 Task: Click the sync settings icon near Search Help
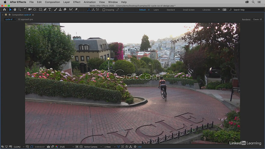pyautogui.click(x=224, y=10)
